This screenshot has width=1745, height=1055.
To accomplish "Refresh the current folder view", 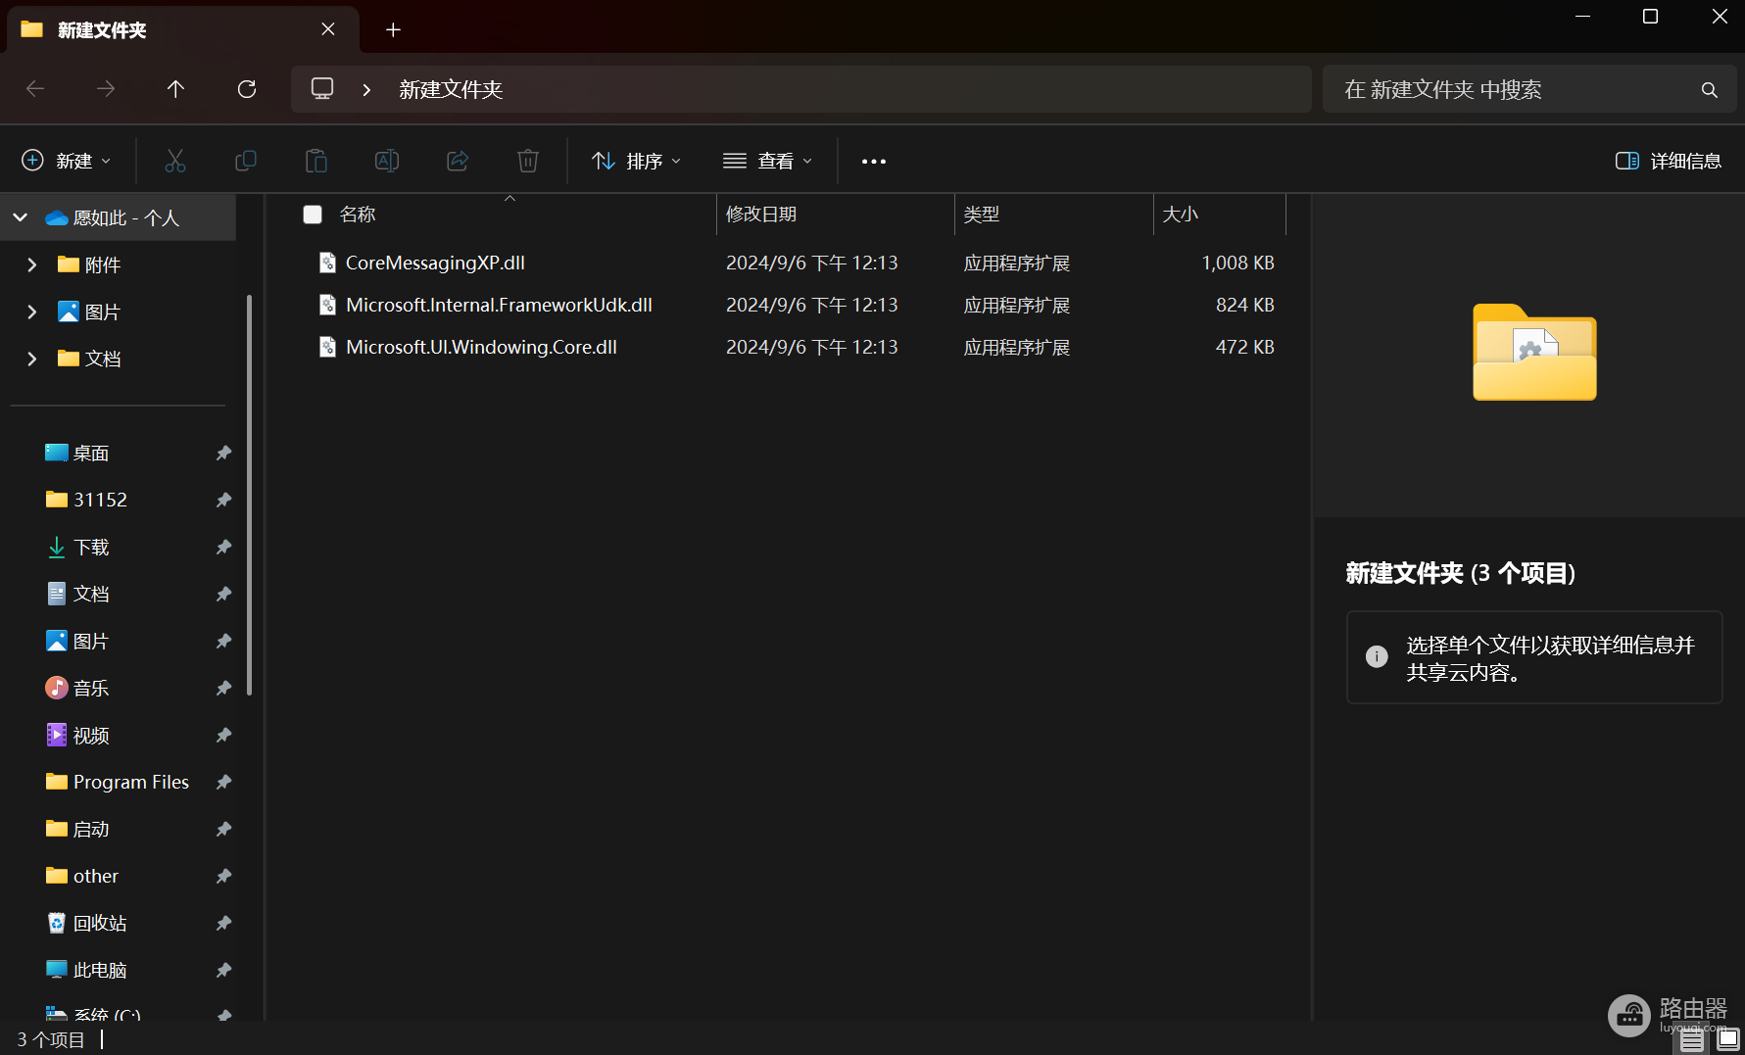I will [247, 89].
